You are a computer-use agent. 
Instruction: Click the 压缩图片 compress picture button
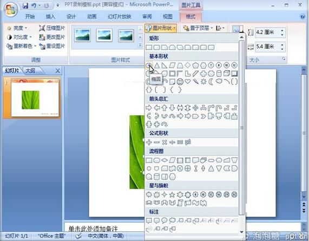(52, 28)
